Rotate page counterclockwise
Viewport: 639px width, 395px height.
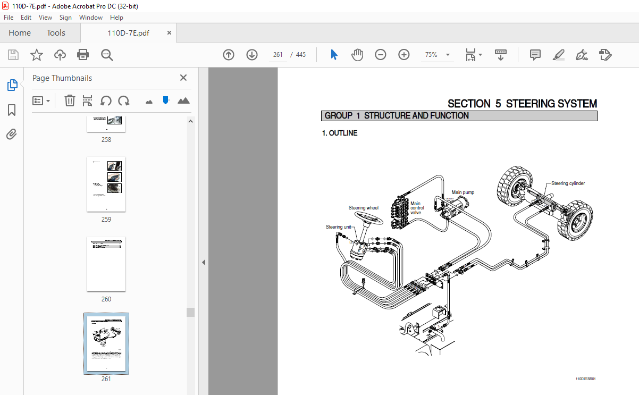[x=106, y=100]
